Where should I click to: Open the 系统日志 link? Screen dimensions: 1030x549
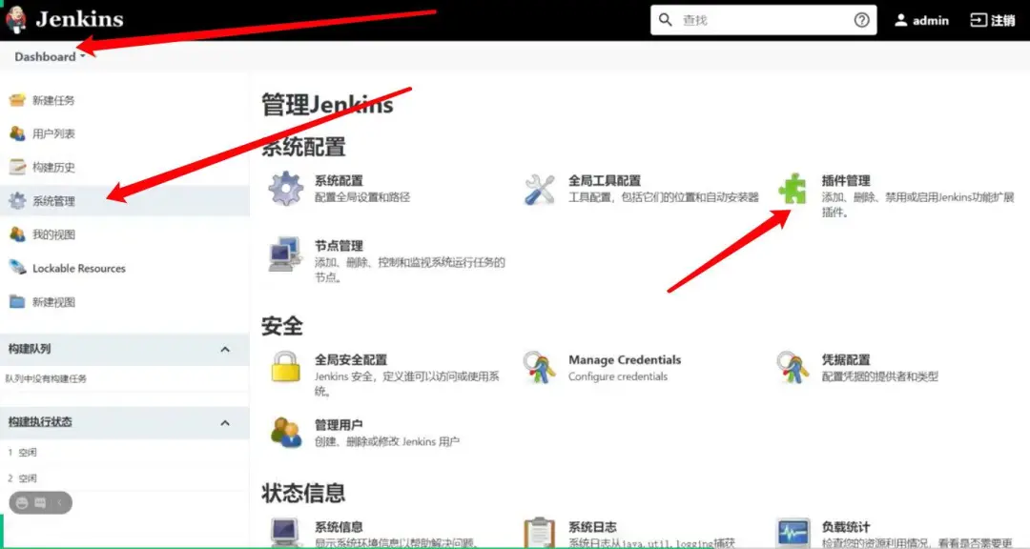click(592, 527)
